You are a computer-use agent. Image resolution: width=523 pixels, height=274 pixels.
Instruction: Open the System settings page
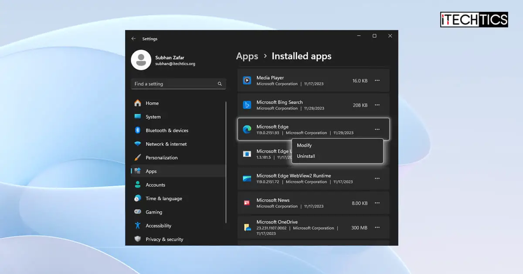[178, 117]
